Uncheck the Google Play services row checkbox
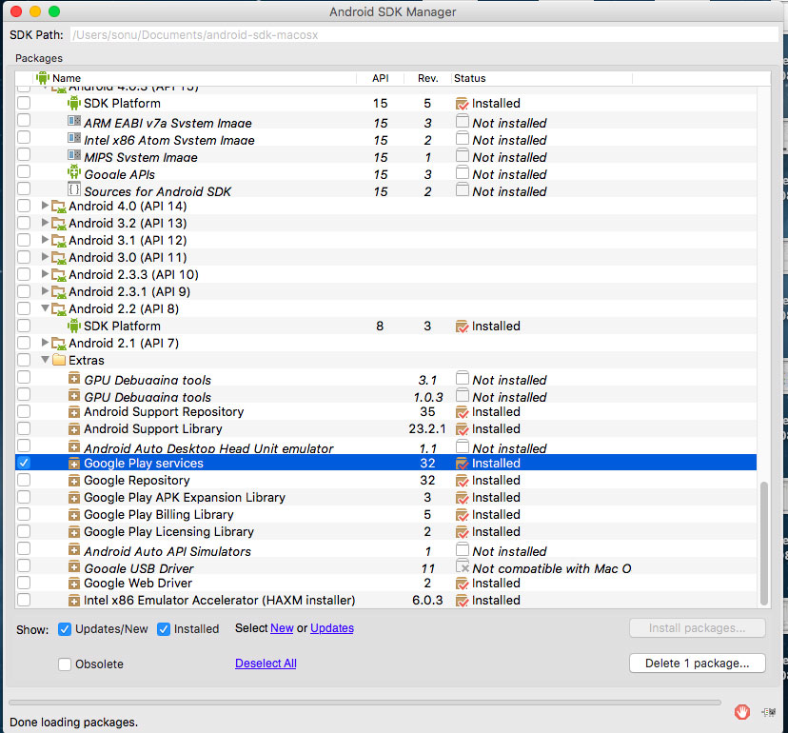 [23, 463]
